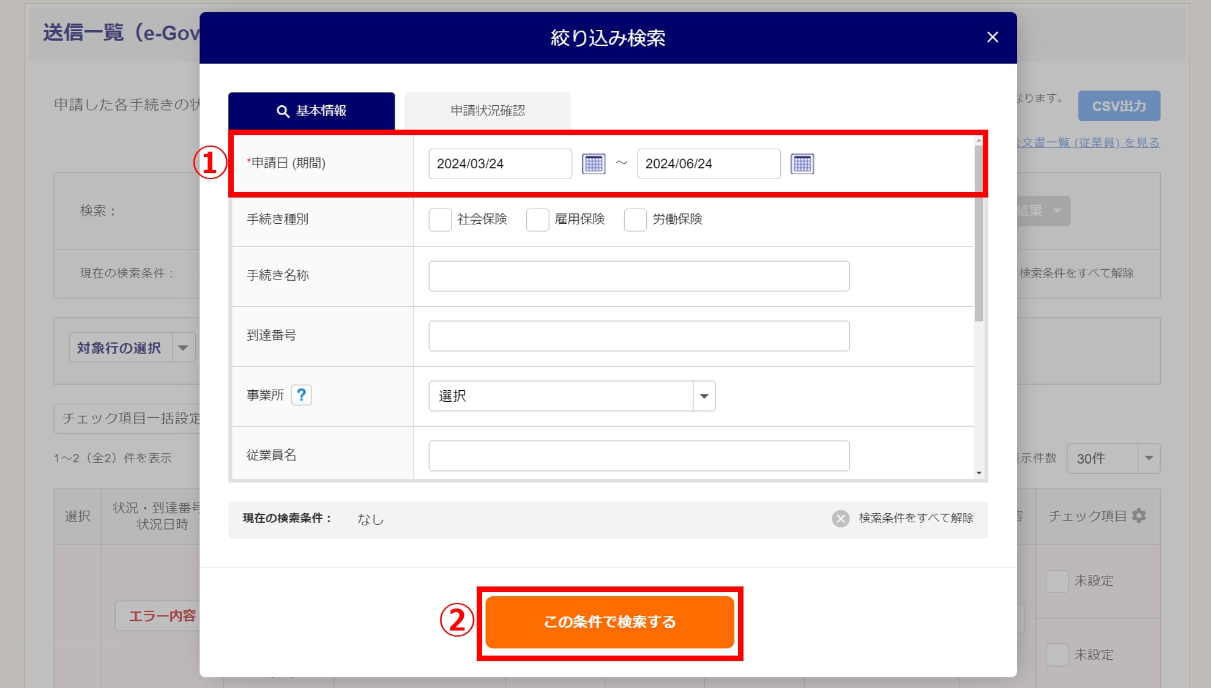1211x688 pixels.
Task: Expand the 対象行の選択 dropdown arrow
Action: click(183, 348)
